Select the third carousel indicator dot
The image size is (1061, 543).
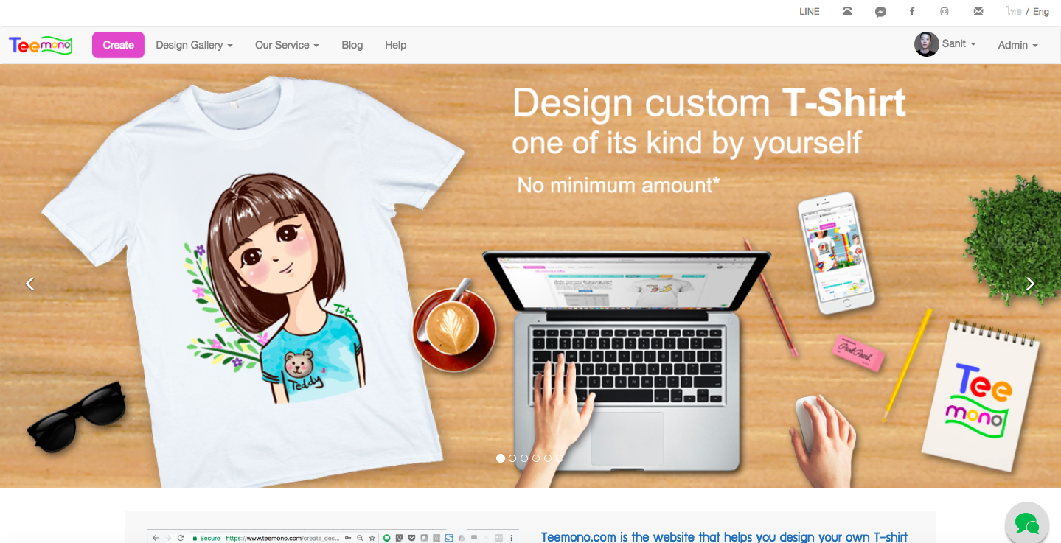coord(524,458)
